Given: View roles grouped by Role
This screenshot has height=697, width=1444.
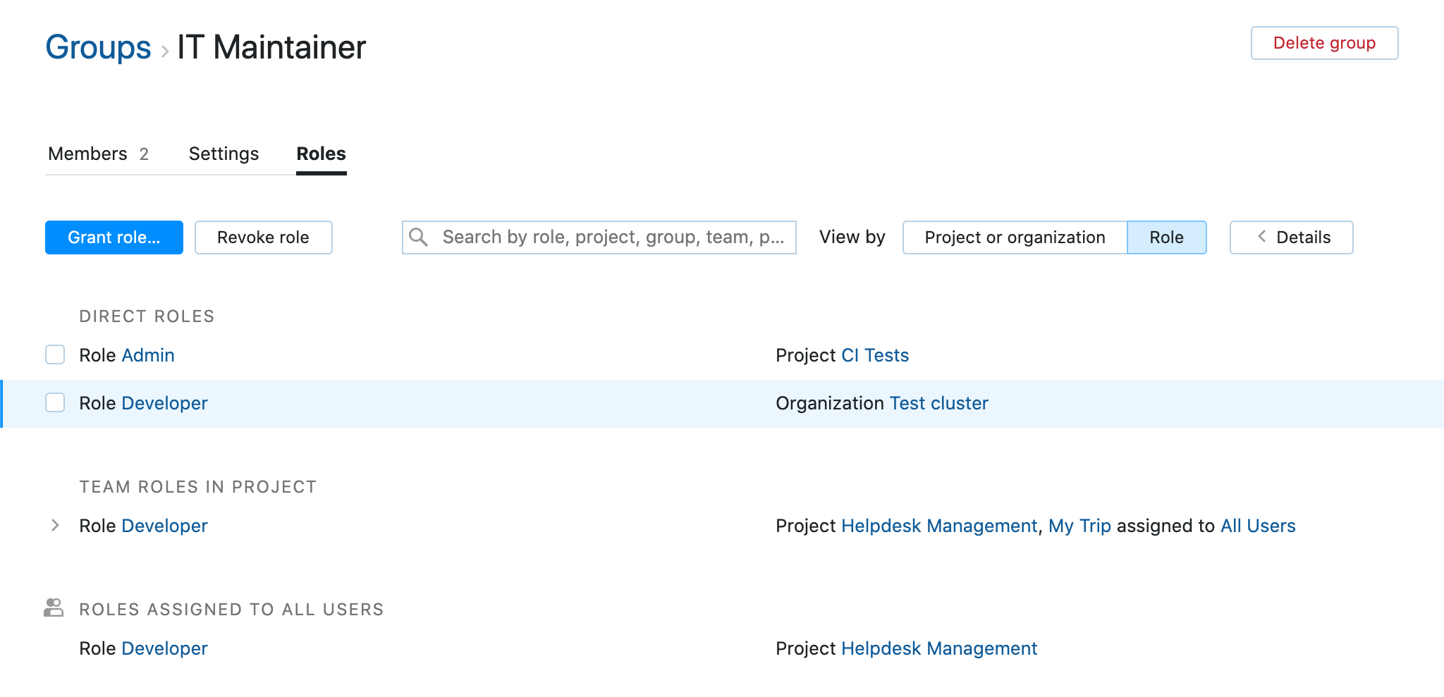Looking at the screenshot, I should point(1166,238).
